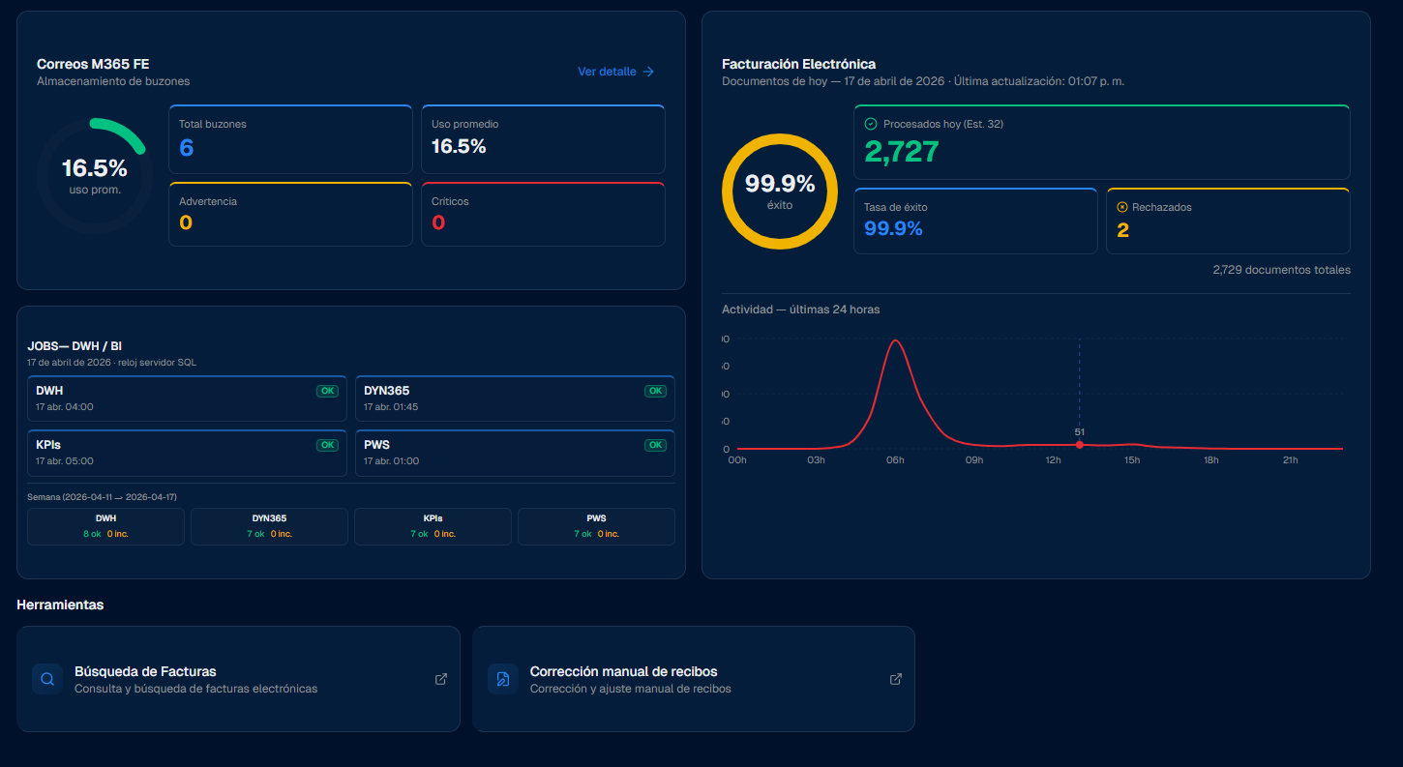Click the arrow icon next to Ver detalle
The height and width of the screenshot is (767, 1403).
click(650, 72)
